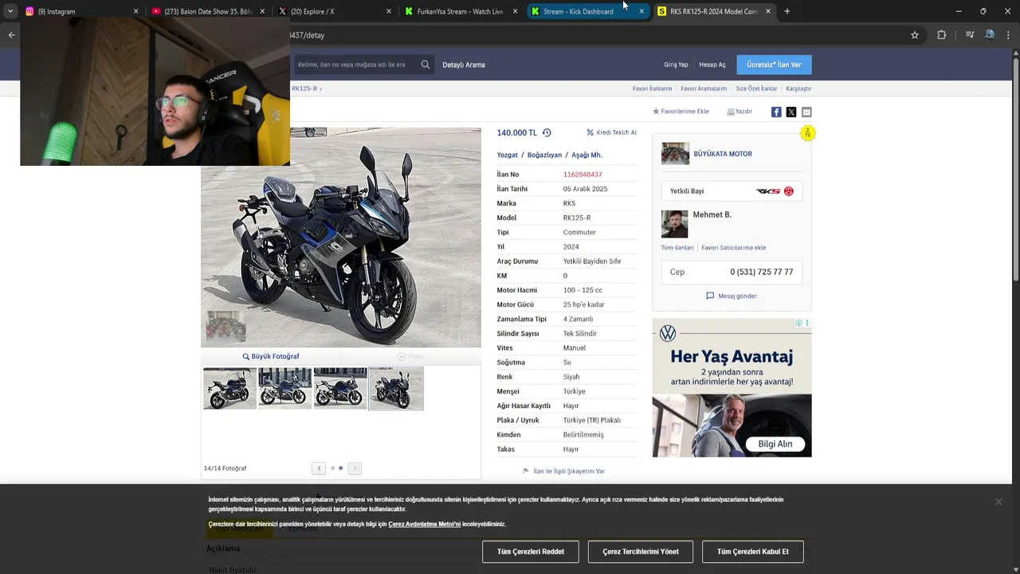Click the Hesap Aç link
The height and width of the screenshot is (574, 1020).
coord(712,65)
